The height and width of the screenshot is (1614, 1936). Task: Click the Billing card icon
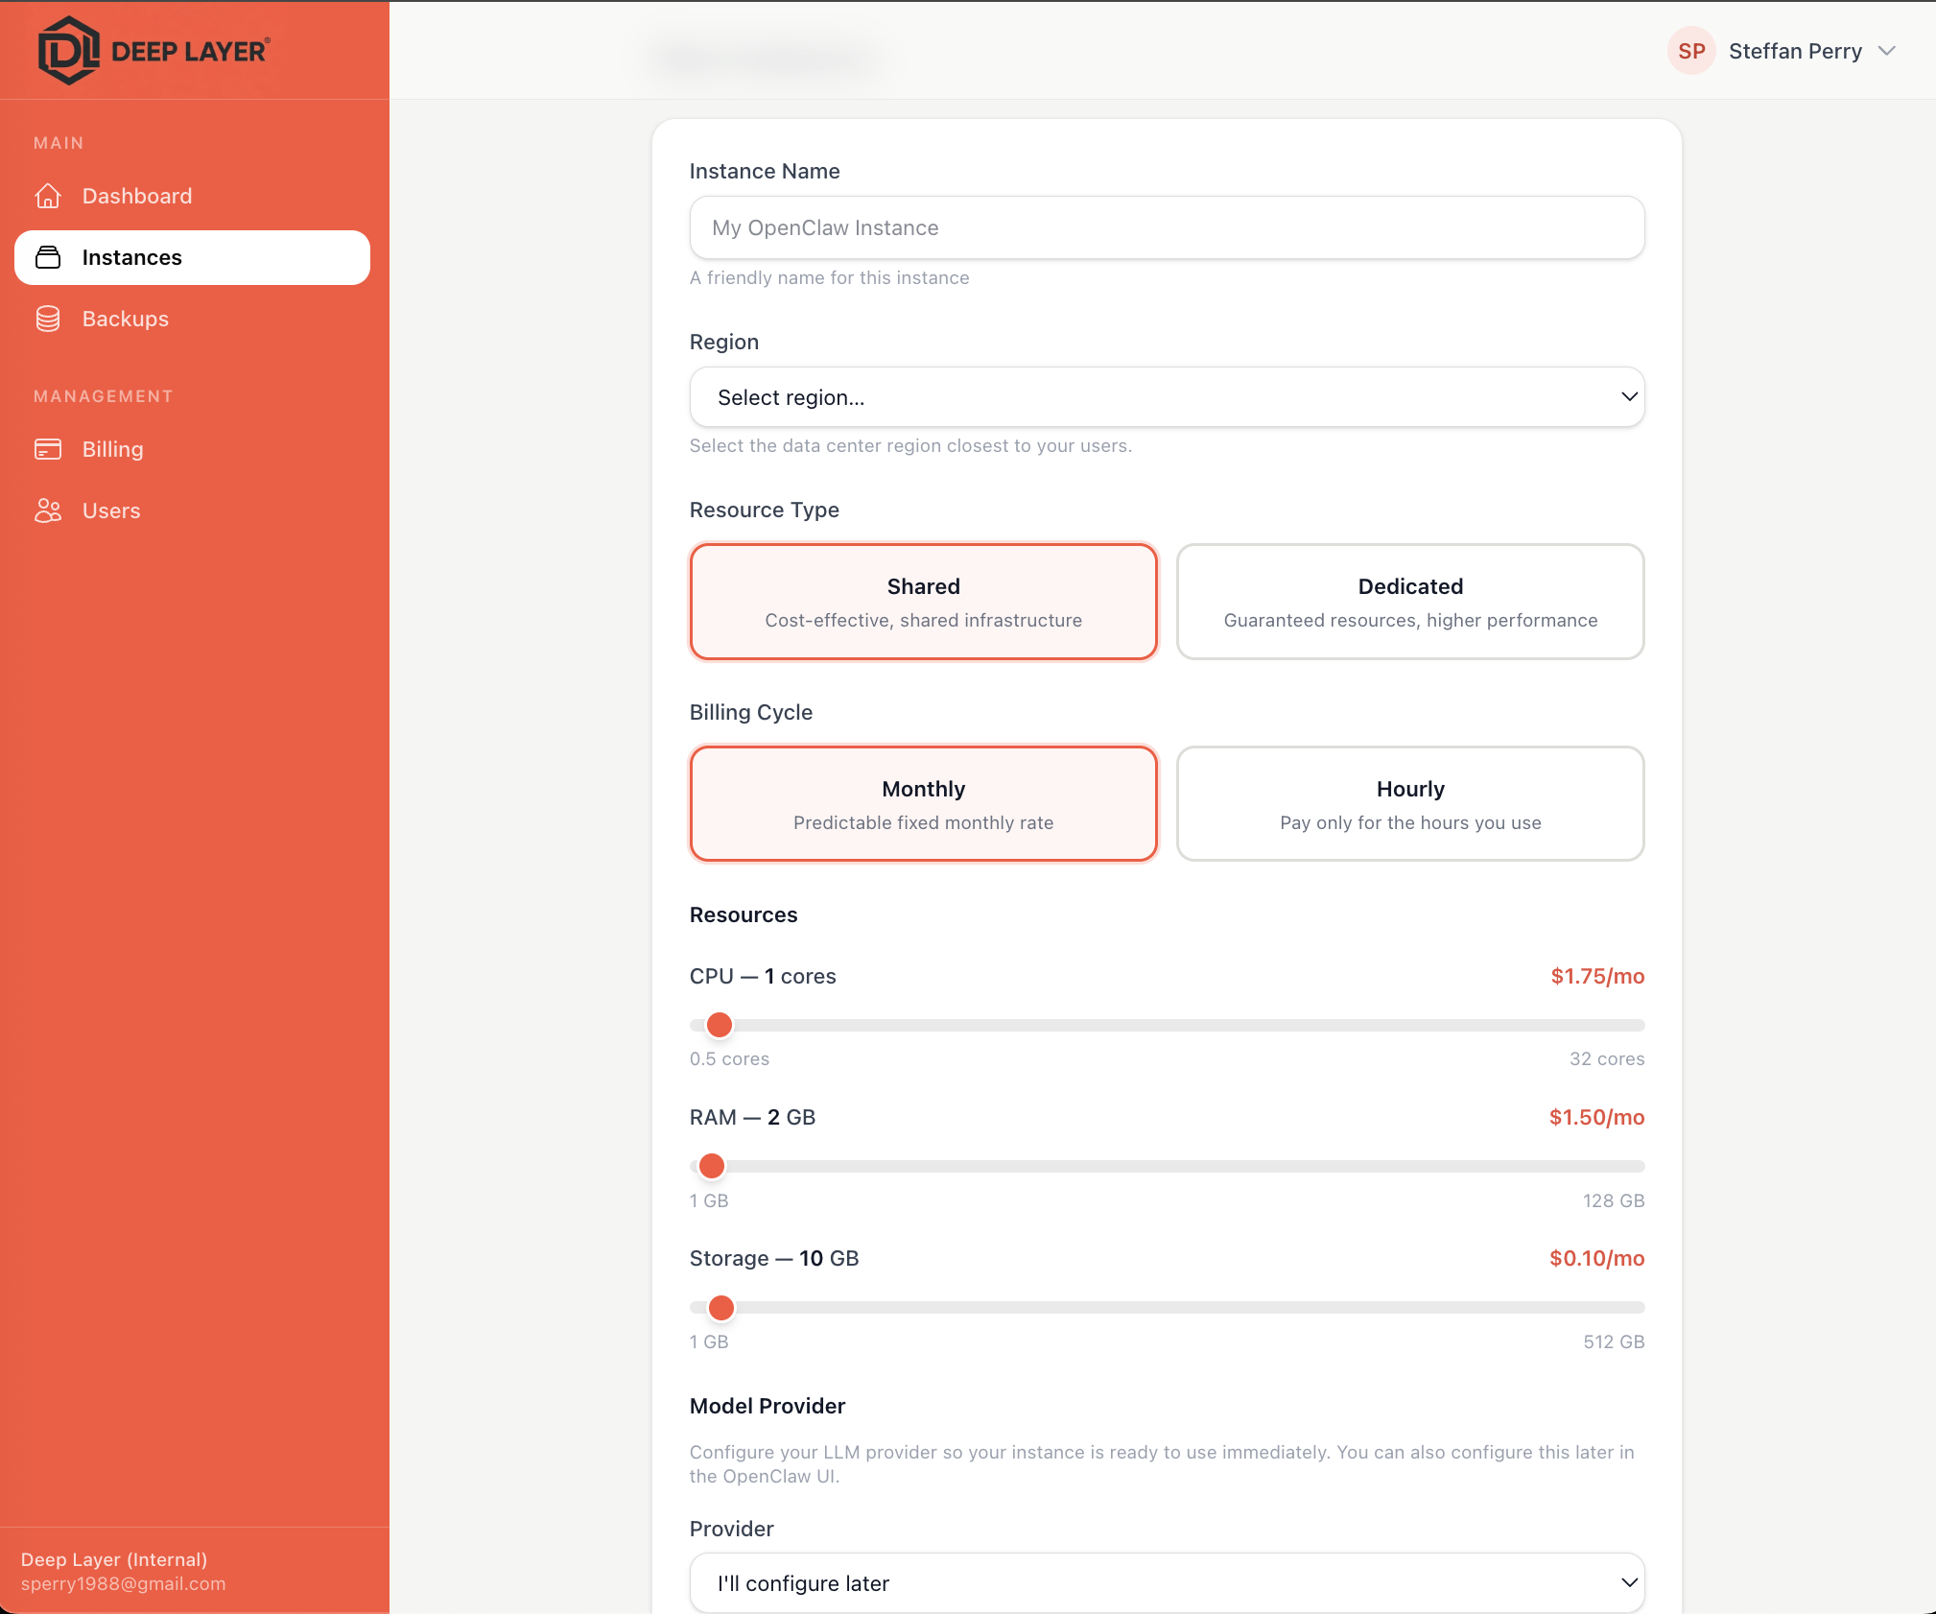click(x=49, y=449)
